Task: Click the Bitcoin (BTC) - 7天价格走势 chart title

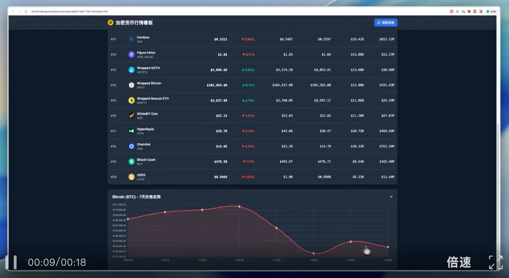Action: pos(136,197)
